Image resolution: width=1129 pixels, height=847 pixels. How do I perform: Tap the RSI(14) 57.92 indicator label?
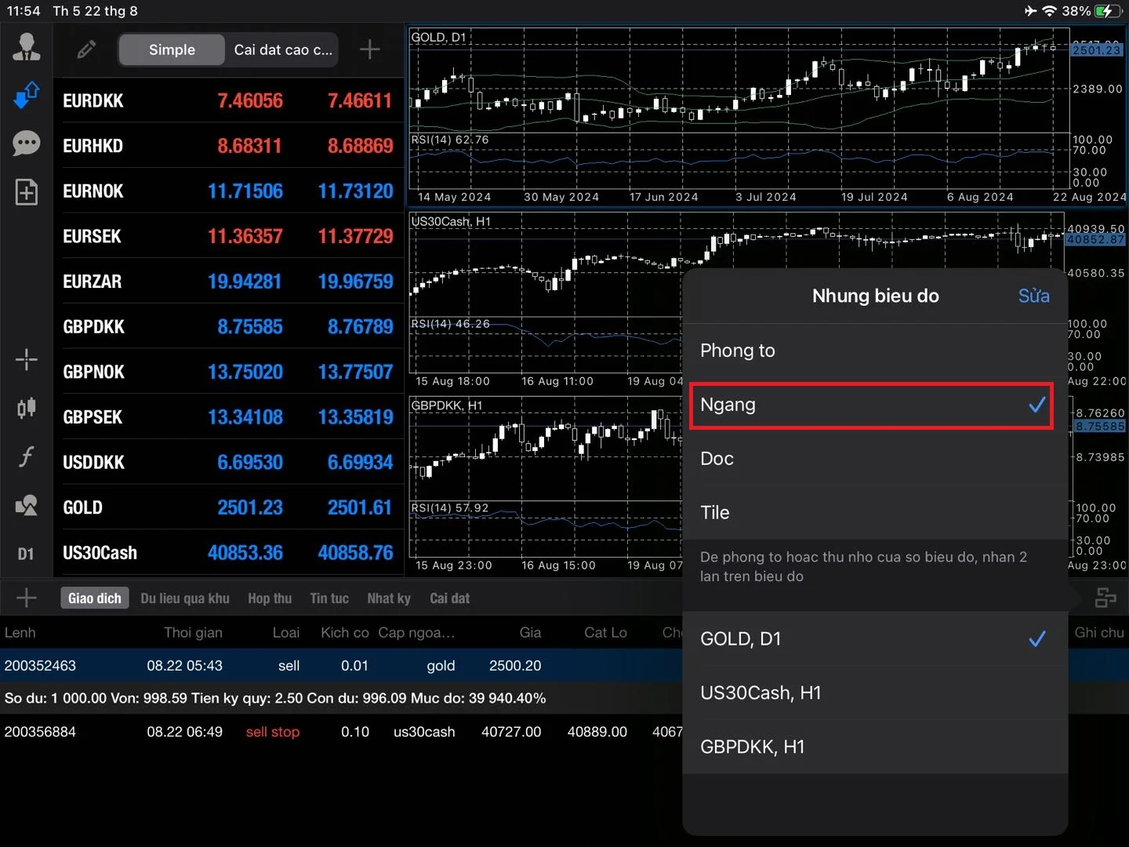tap(450, 508)
